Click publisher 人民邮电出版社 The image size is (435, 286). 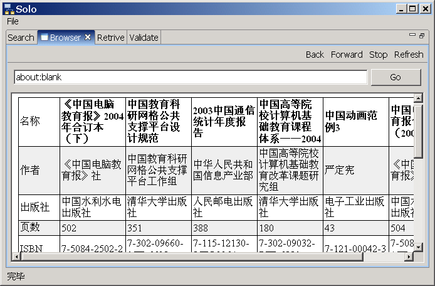pos(224,208)
